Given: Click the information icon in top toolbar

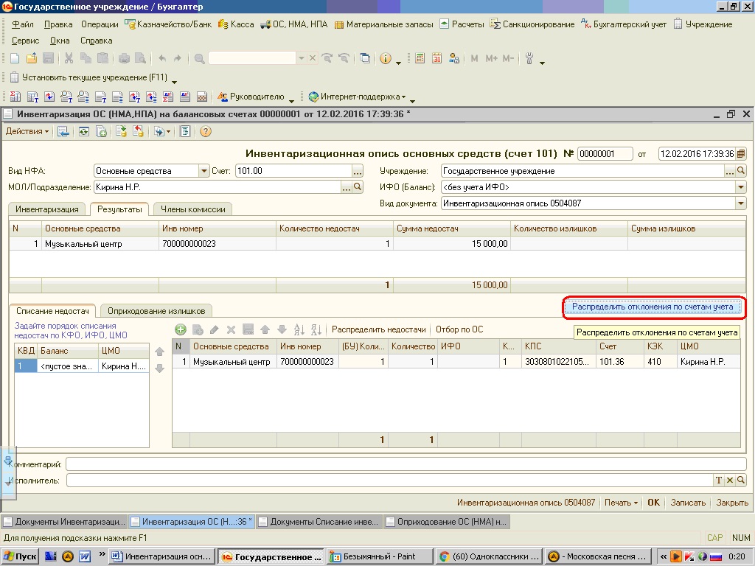Looking at the screenshot, I should [385, 58].
